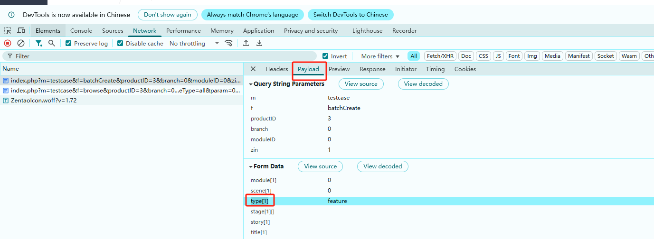Switch to the Preview tab
The width and height of the screenshot is (654, 239).
click(x=339, y=69)
